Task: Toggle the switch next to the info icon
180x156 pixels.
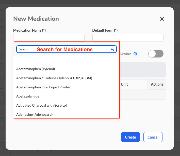Action: 156,54
